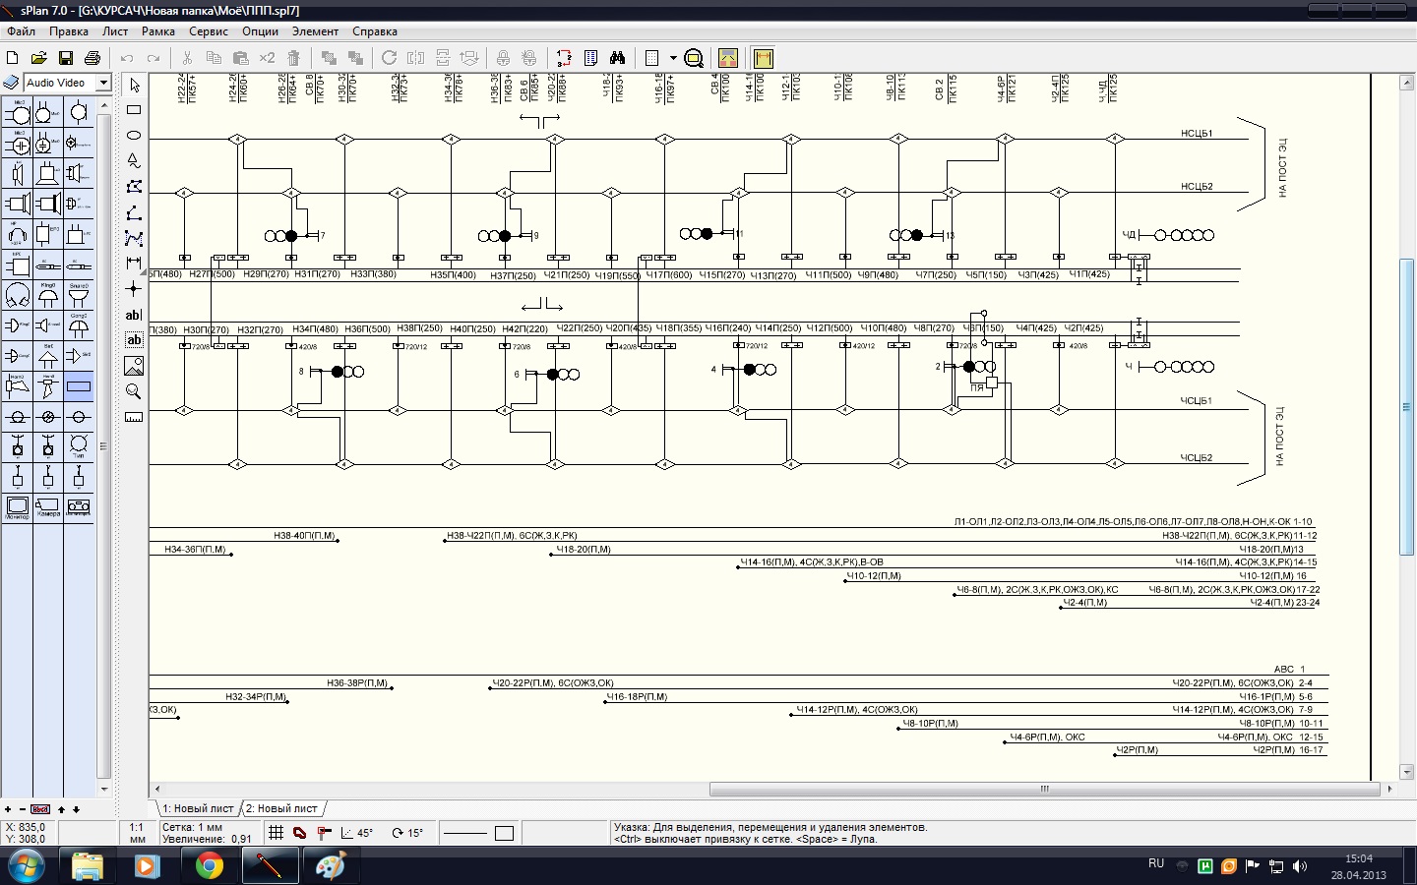
Task: Activate the dimension measurement tool
Action: tap(134, 264)
